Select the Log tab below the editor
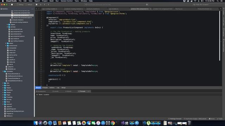Screen dimensions: 225x126 58,88
